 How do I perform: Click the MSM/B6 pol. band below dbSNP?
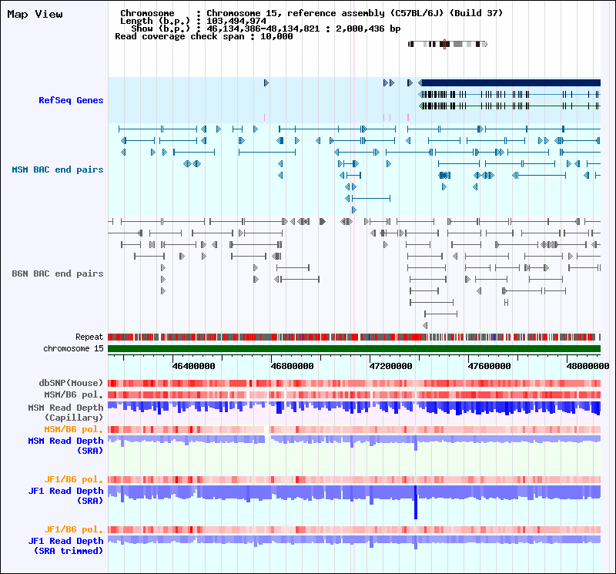[354, 394]
